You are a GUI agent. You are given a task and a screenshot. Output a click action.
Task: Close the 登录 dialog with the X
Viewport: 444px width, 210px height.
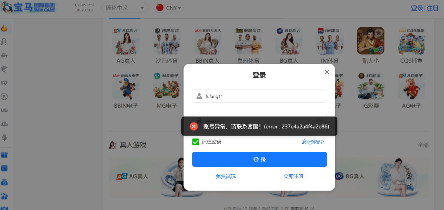click(x=327, y=72)
